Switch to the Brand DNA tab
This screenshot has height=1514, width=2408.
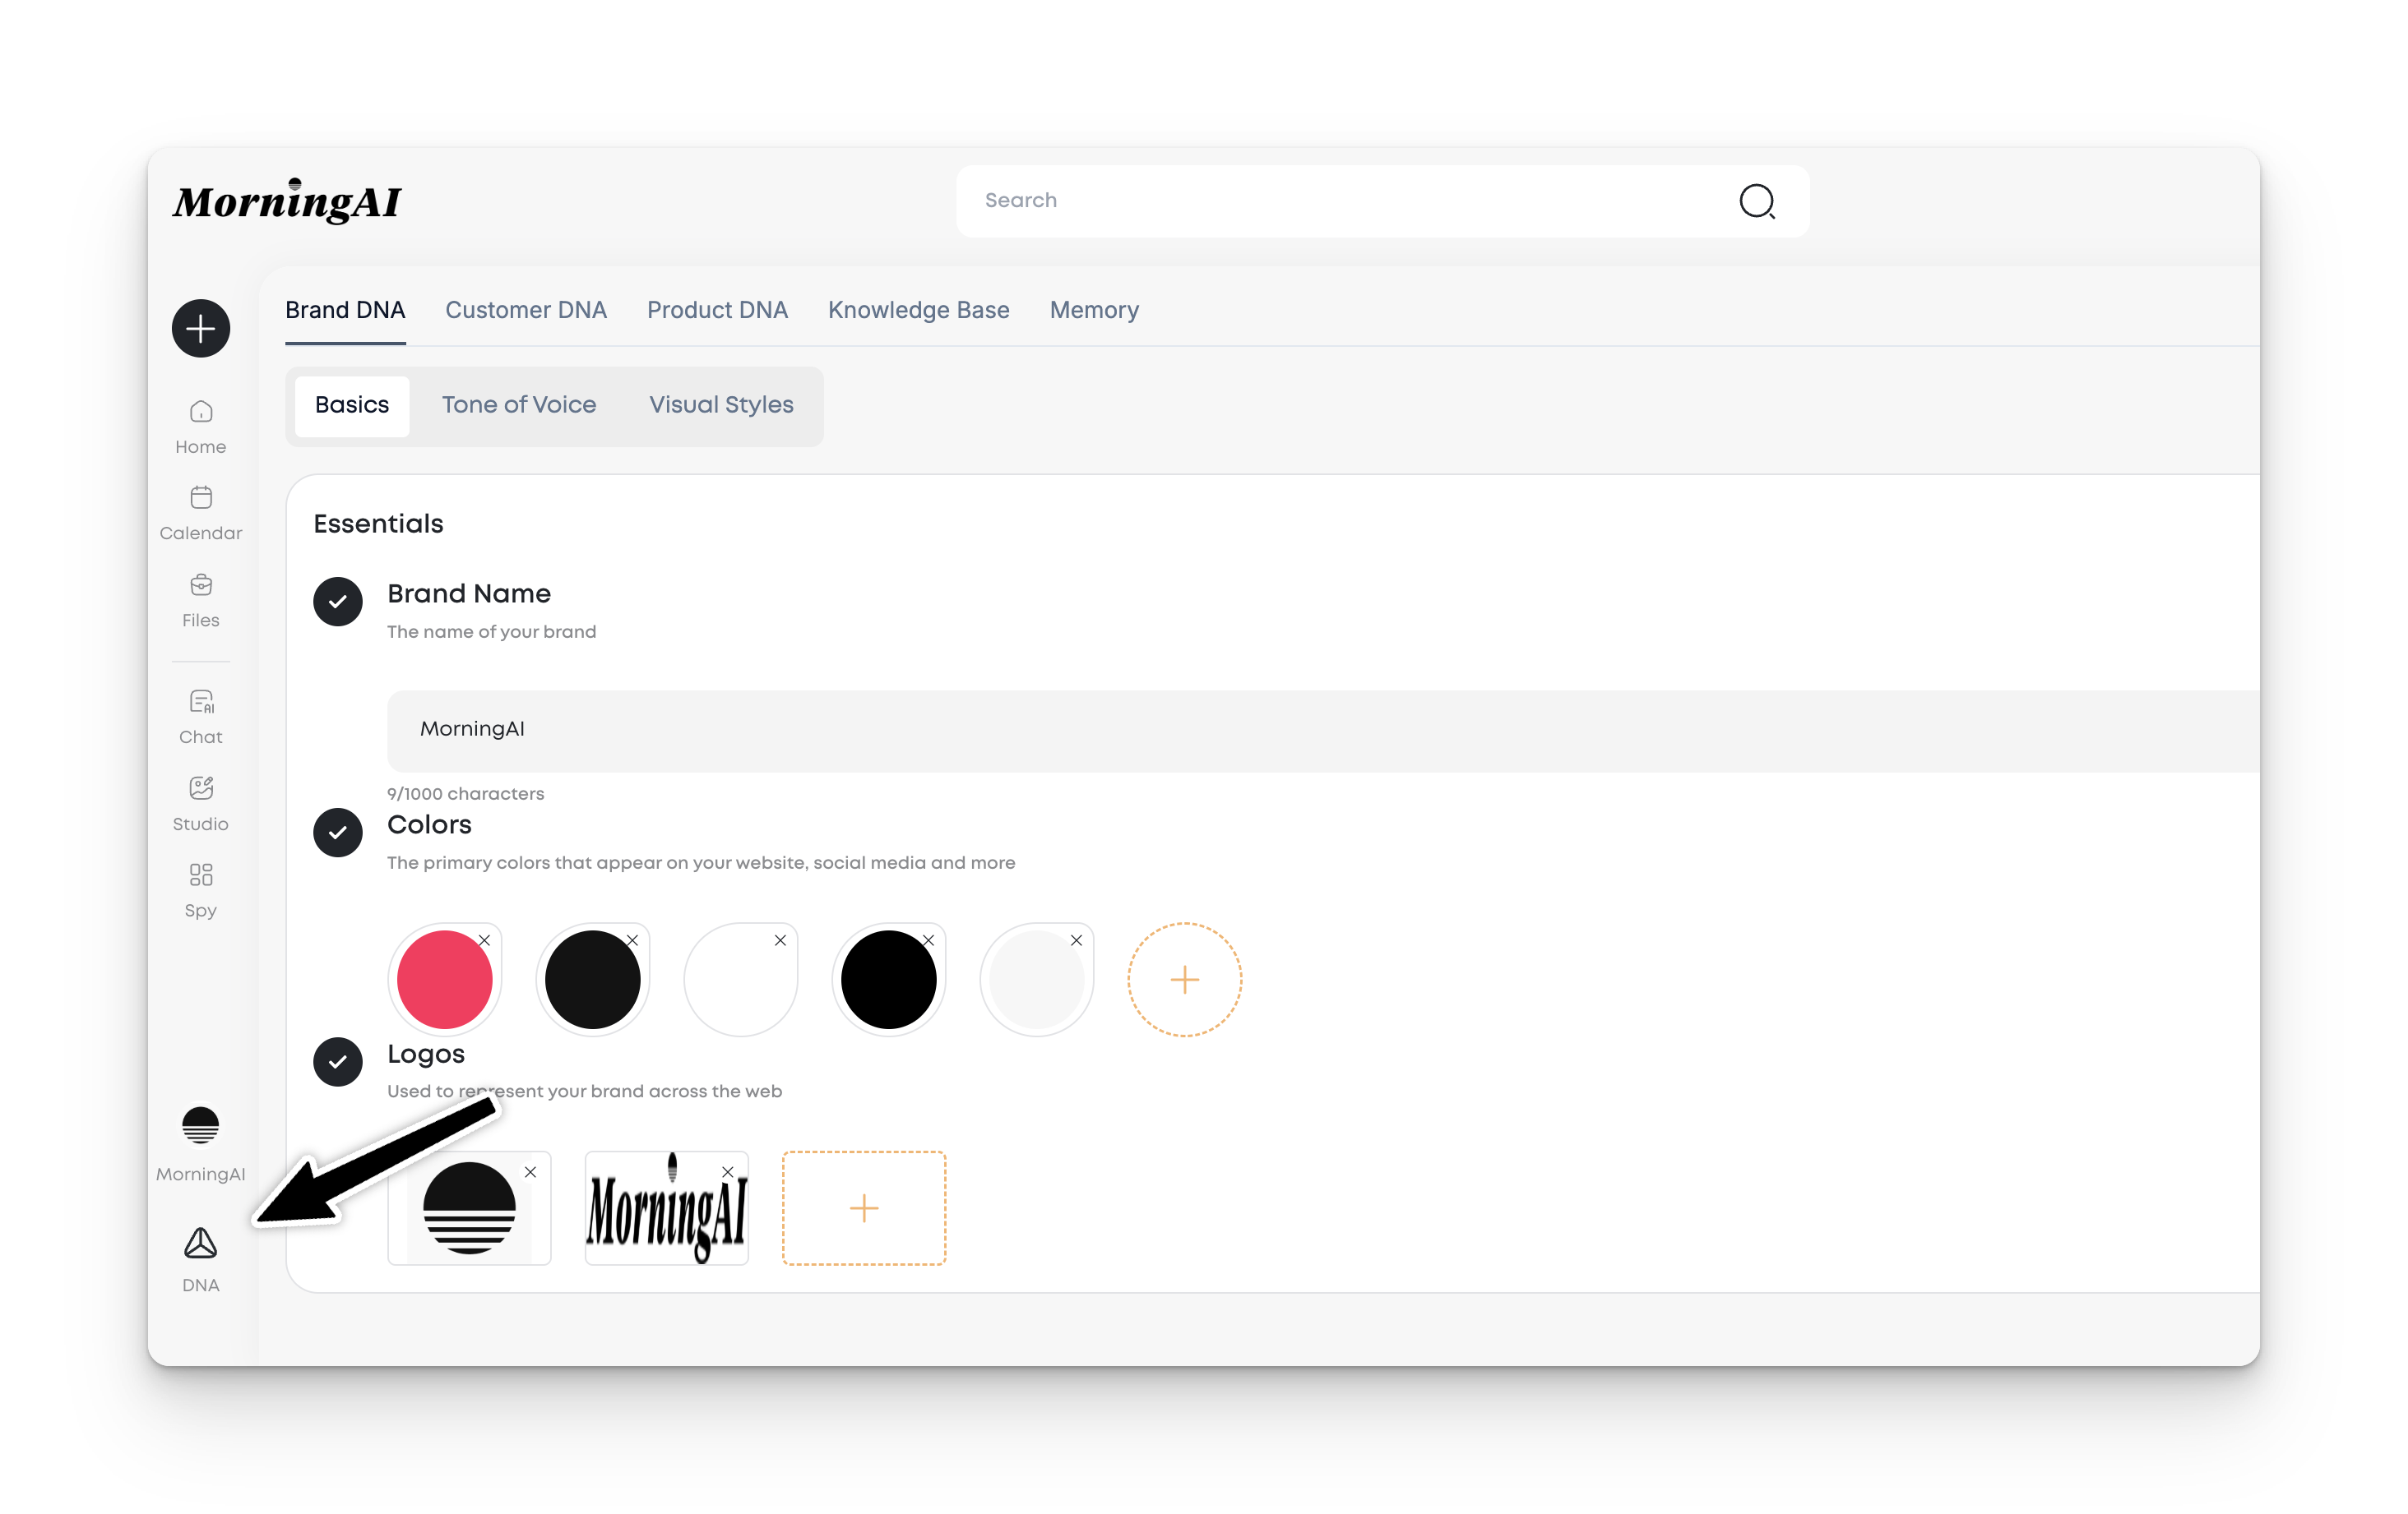click(x=345, y=310)
